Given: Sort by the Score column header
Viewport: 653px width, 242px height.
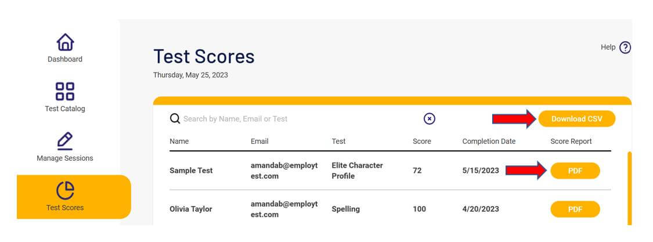Looking at the screenshot, I should click(x=422, y=141).
